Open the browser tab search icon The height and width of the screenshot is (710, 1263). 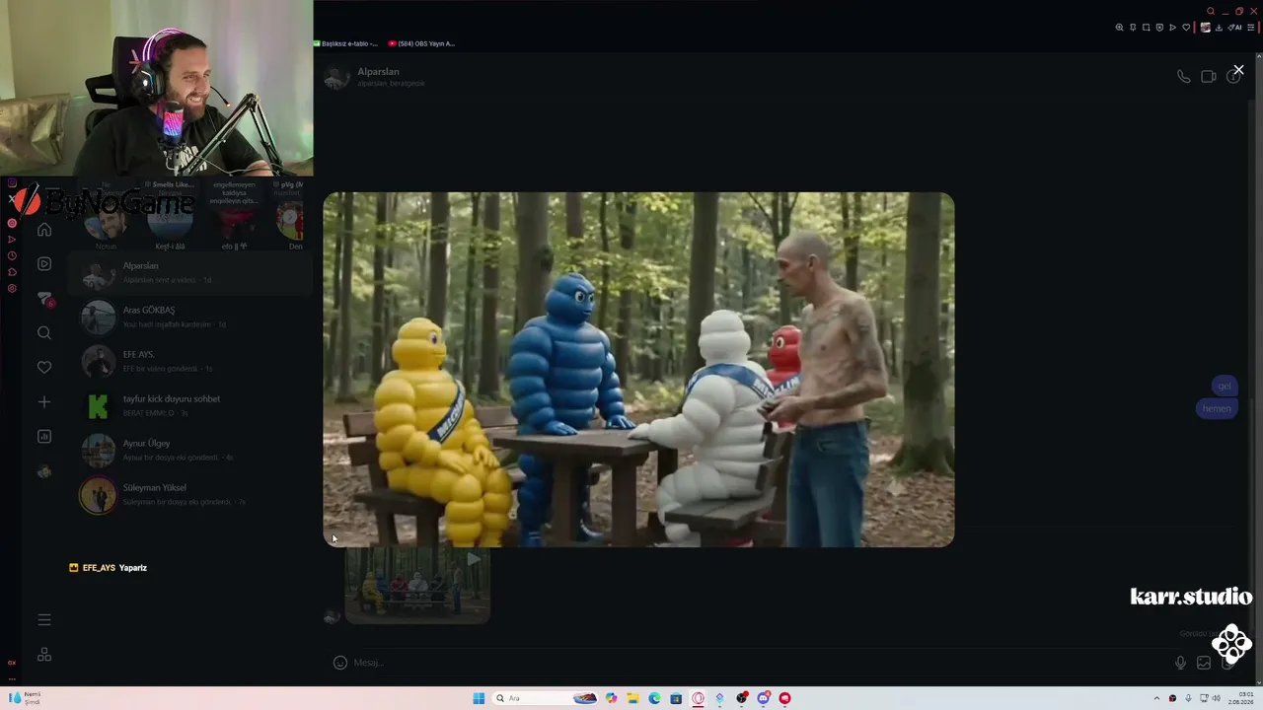(1211, 12)
